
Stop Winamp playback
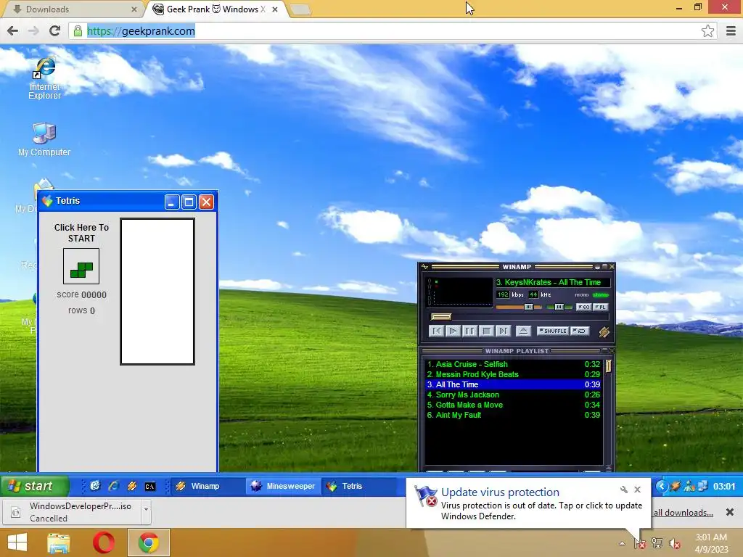(x=486, y=331)
